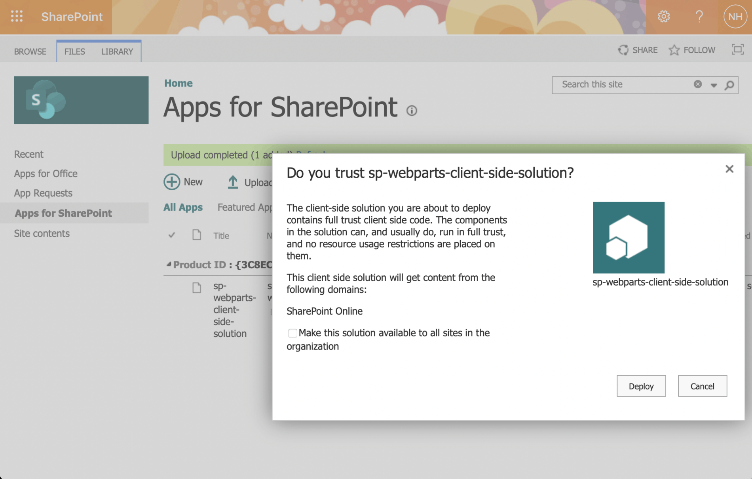Image resolution: width=752 pixels, height=479 pixels.
Task: Enable make solution available to all sites
Action: click(x=292, y=333)
